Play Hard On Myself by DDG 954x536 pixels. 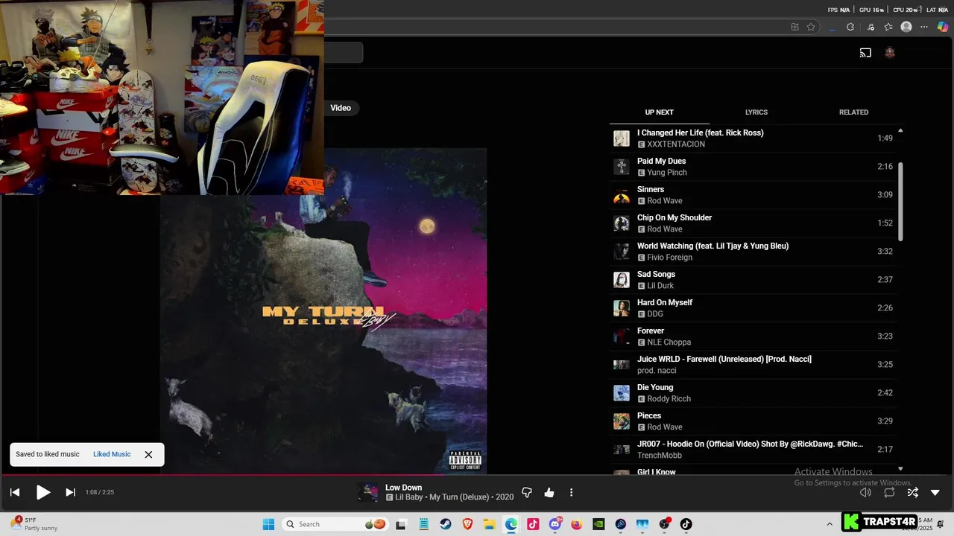[x=753, y=308]
